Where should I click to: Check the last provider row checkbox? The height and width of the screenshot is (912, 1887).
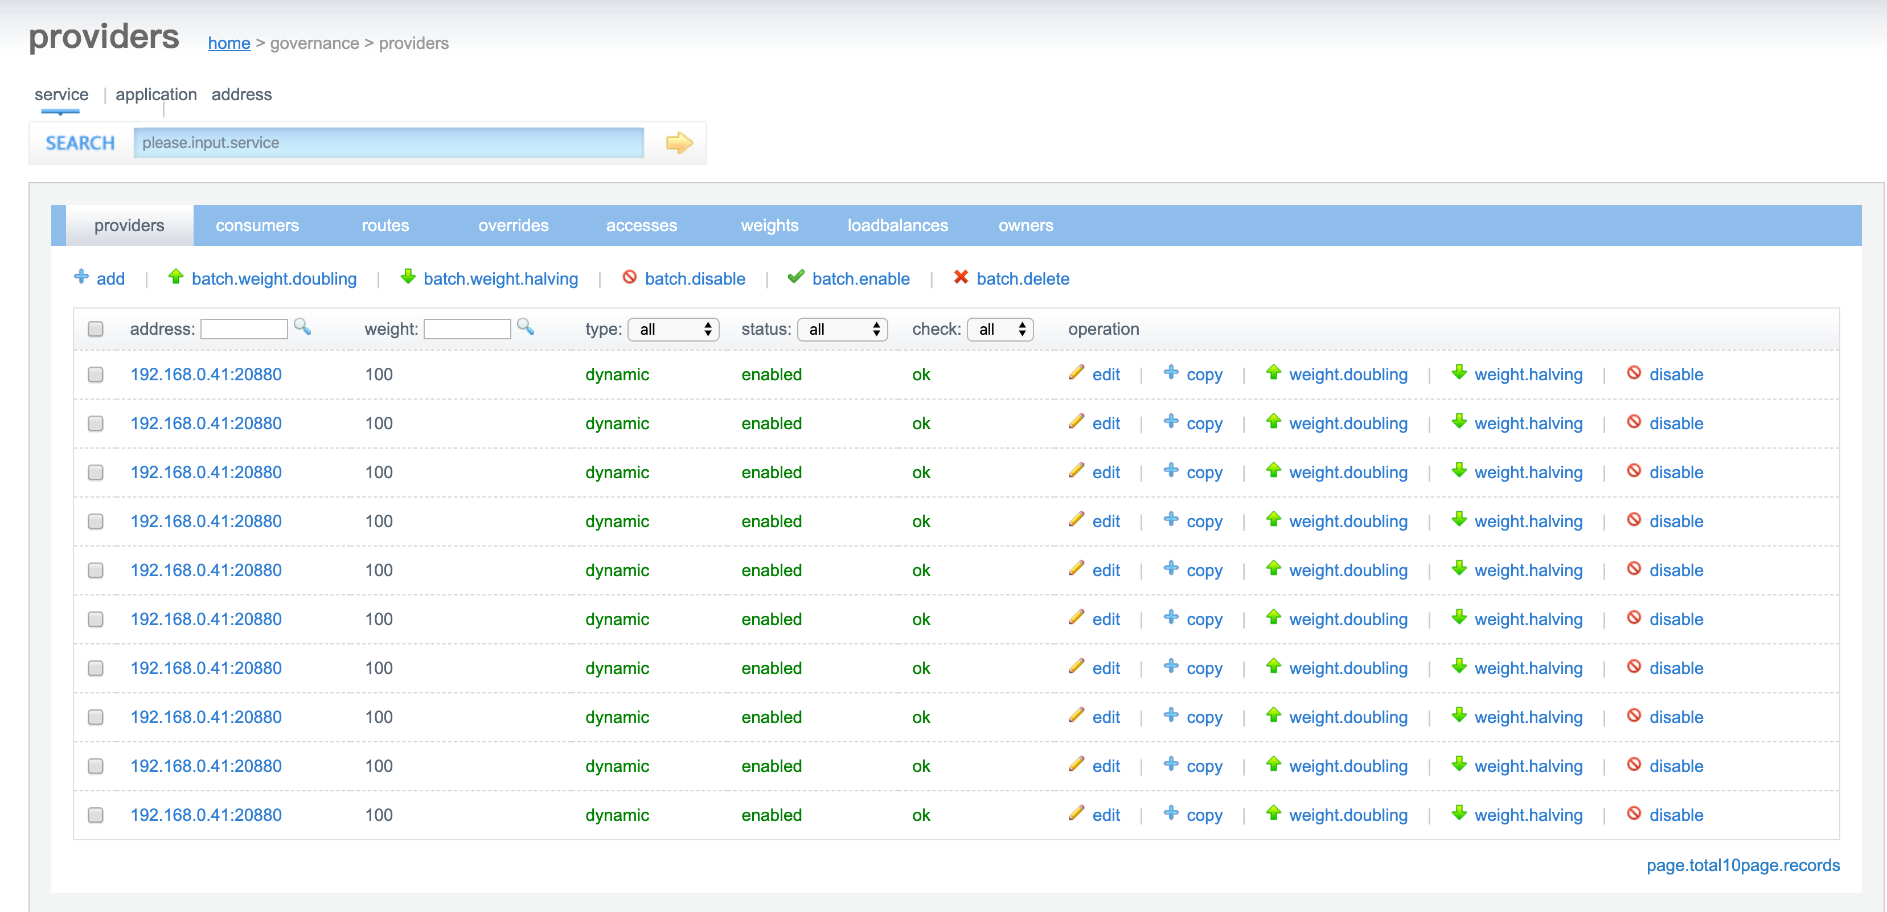click(95, 815)
